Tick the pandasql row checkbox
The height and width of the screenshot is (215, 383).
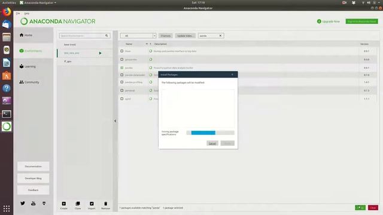(x=122, y=90)
